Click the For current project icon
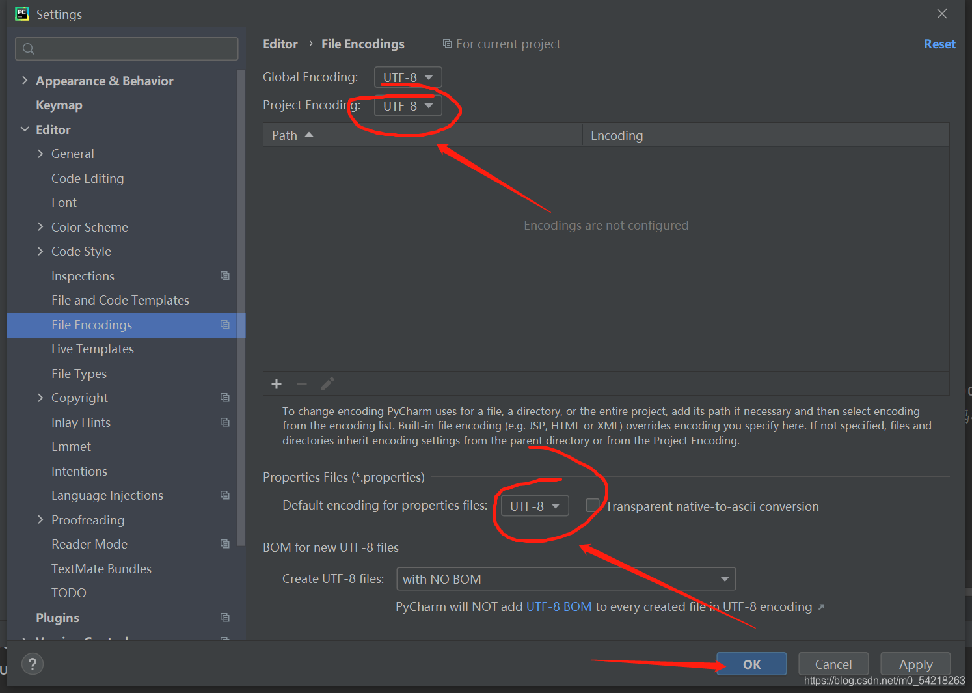 pyautogui.click(x=447, y=44)
